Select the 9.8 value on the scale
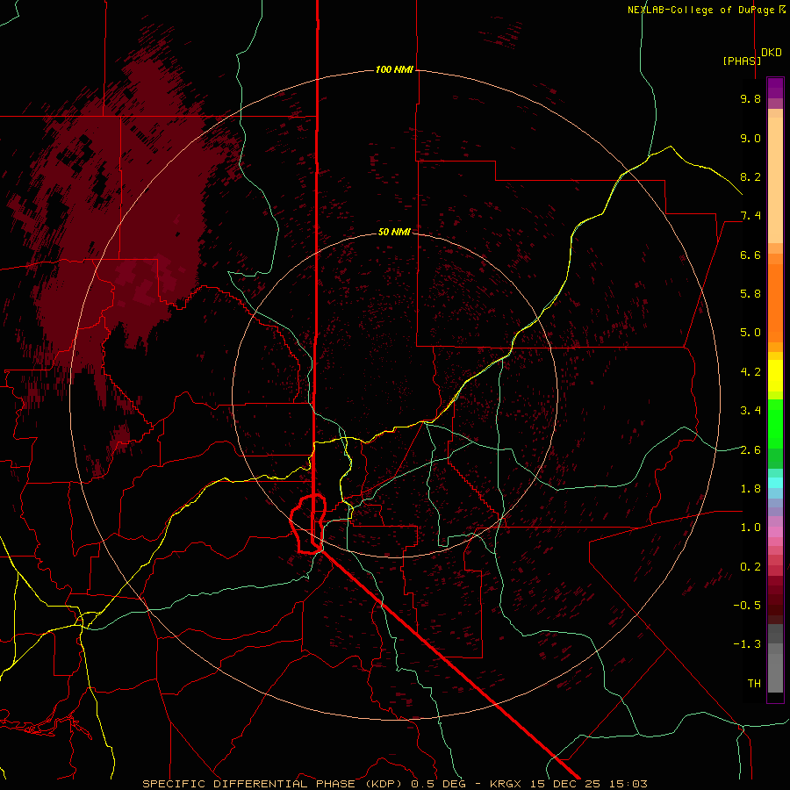 (750, 98)
